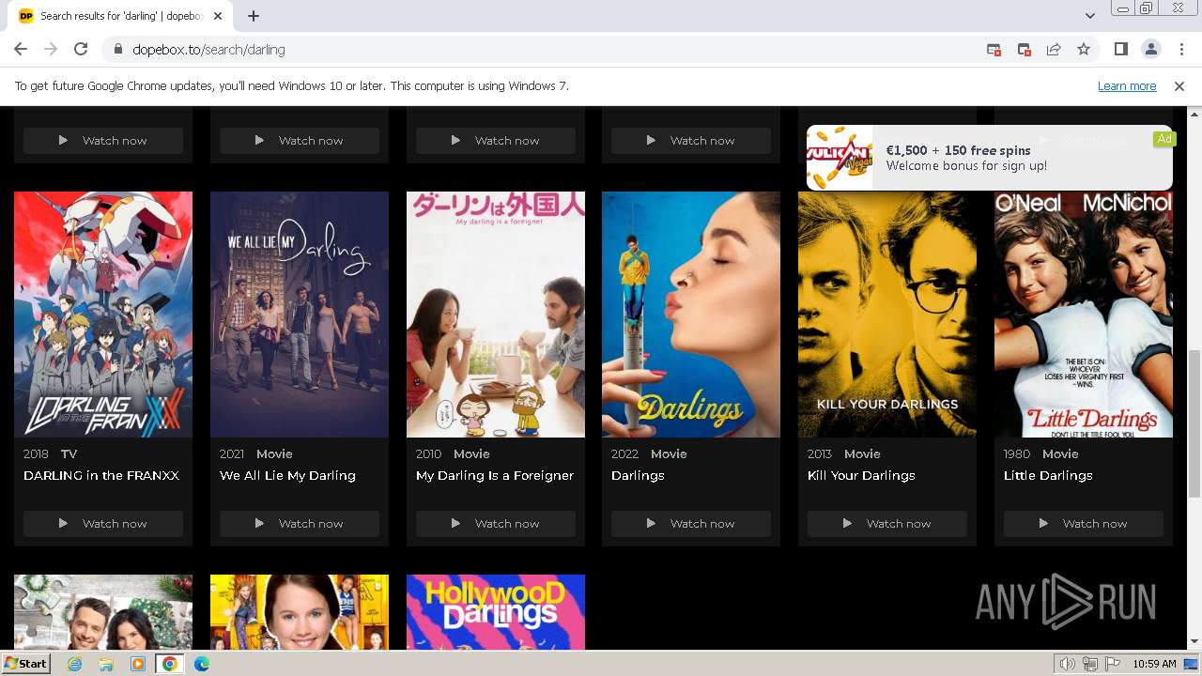Click the system clock 10:59 AM
The image size is (1202, 676).
click(1154, 664)
